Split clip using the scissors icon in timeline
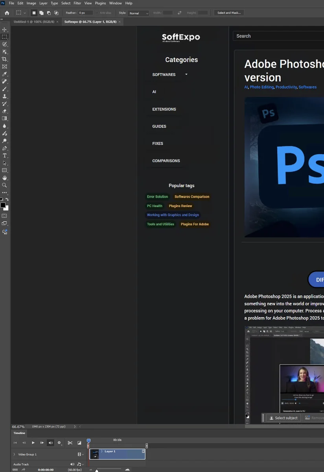 (x=70, y=443)
